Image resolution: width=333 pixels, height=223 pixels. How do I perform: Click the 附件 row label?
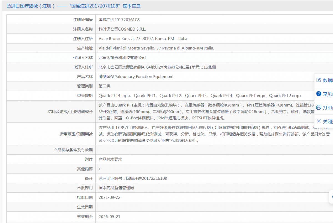[89, 159]
